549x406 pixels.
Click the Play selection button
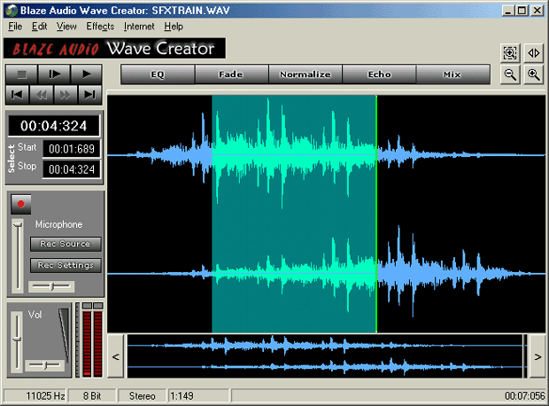coord(54,74)
